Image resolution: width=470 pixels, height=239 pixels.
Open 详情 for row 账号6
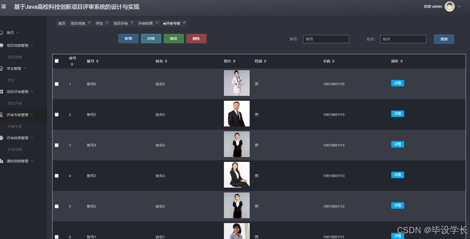398,83
